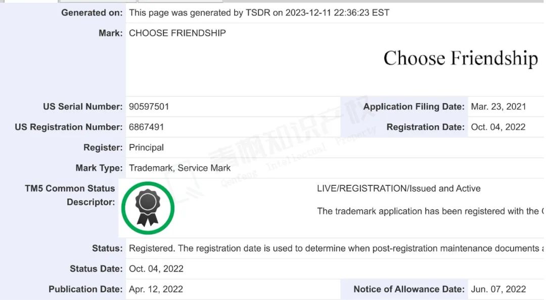Click the Trademark, Service Mark value
Viewport: 546px width, 300px height.
[x=179, y=168]
